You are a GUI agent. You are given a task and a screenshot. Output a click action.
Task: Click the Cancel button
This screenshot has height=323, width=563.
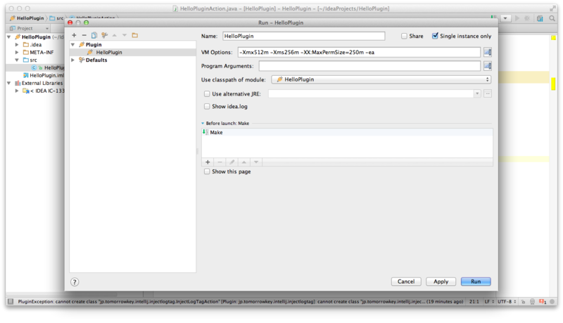[406, 282]
